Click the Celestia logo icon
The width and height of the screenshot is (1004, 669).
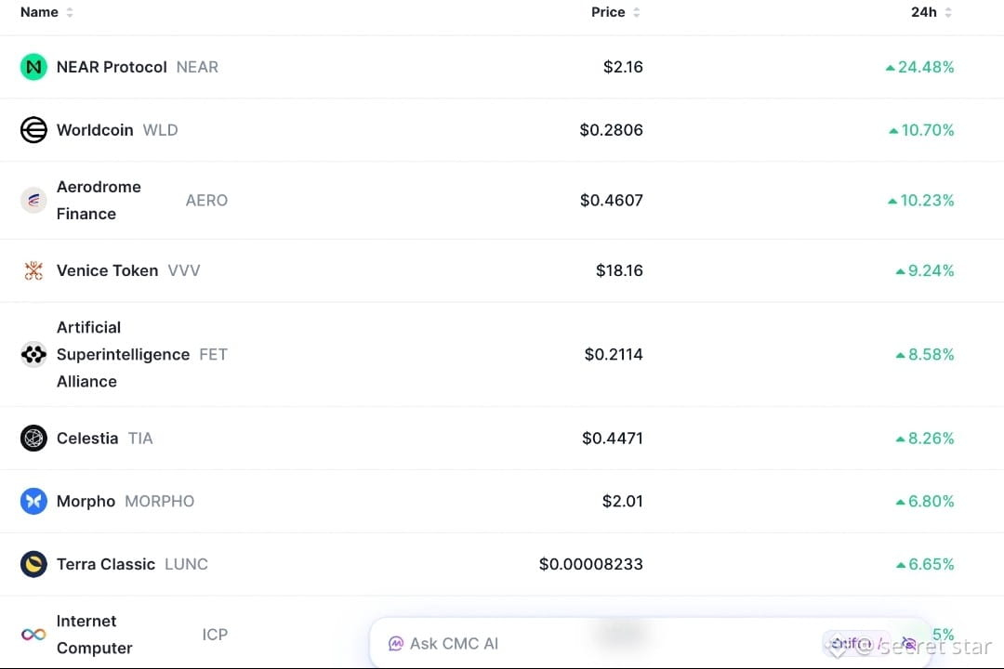pyautogui.click(x=33, y=439)
